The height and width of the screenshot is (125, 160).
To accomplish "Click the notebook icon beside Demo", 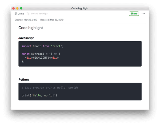I will point(16,14).
